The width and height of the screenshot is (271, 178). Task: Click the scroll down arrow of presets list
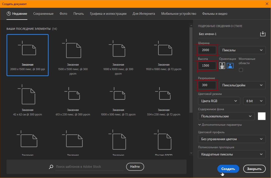(x=191, y=153)
